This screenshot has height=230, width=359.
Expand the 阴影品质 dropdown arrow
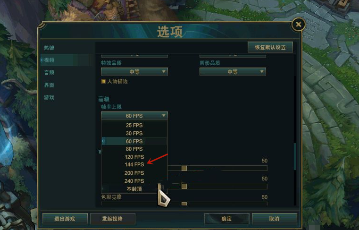click(262, 72)
